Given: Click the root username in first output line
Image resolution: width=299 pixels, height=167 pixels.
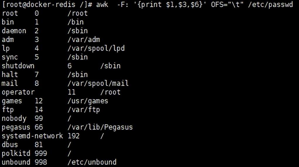Looking at the screenshot, I should [x=10, y=13].
